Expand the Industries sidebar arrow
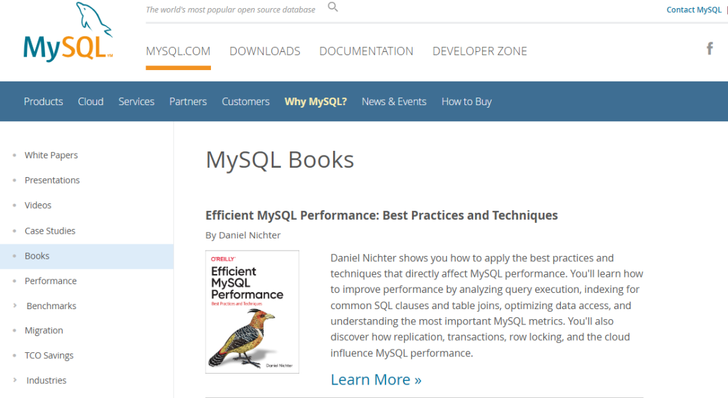This screenshot has height=398, width=728. pos(16,380)
